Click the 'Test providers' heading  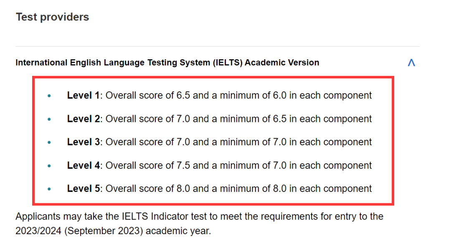(52, 17)
